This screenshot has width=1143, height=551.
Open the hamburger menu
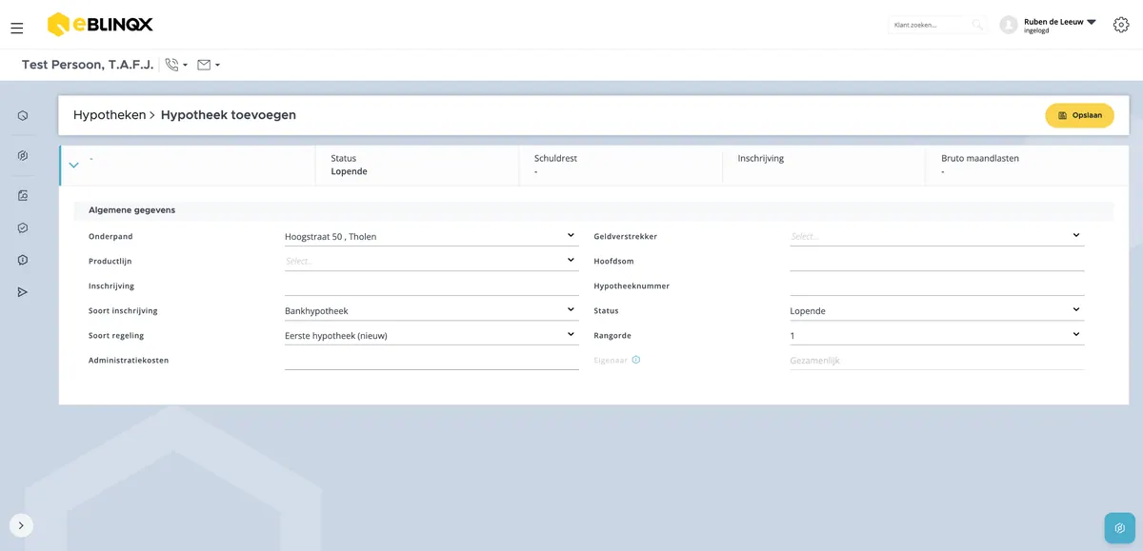pyautogui.click(x=16, y=29)
